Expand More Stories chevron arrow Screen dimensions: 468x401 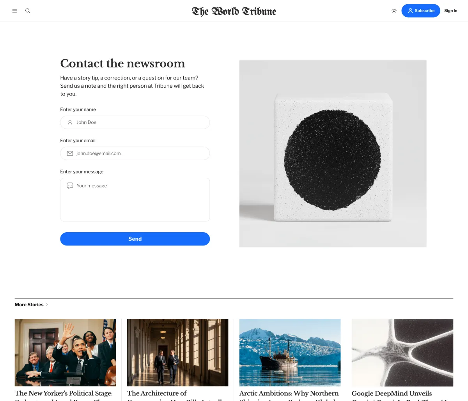tap(47, 305)
